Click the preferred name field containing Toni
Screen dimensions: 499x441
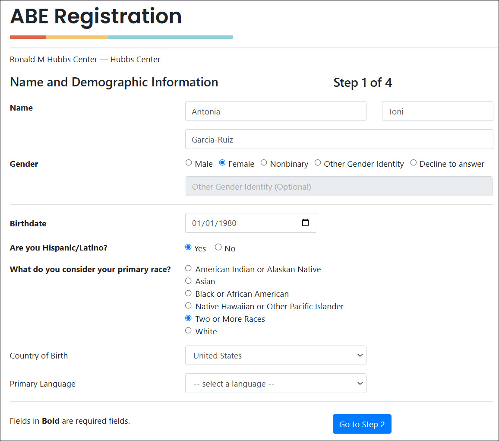coord(437,111)
